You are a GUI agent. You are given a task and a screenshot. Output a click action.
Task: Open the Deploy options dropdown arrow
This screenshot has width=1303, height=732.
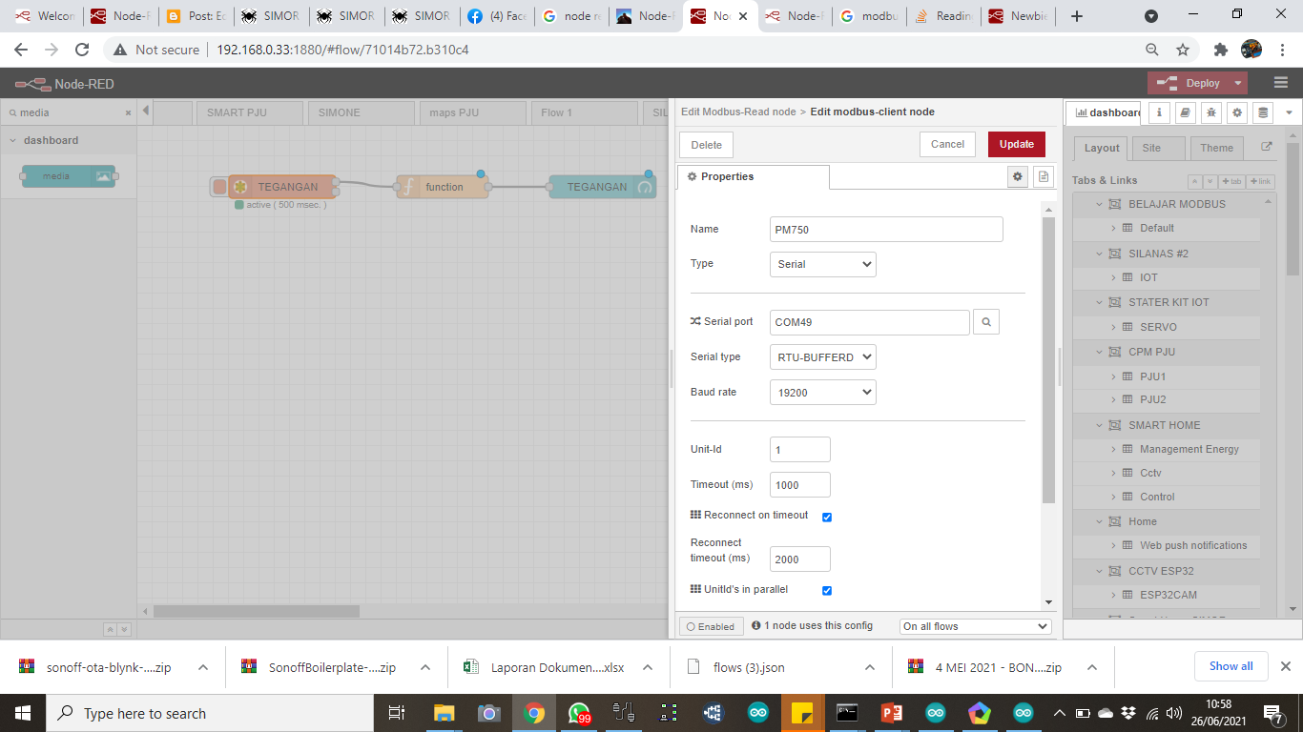pos(1237,83)
